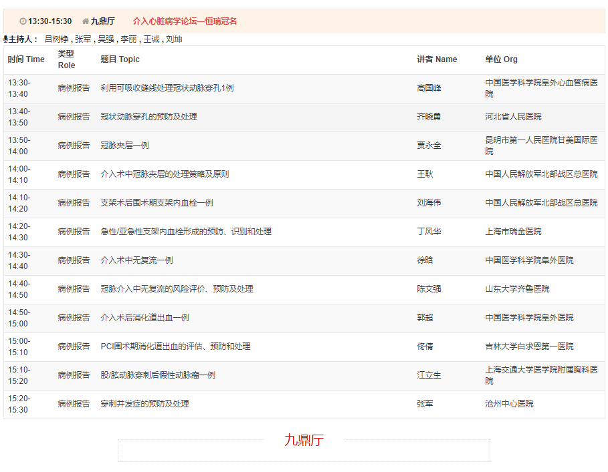
Task: Click topic 急性/亚急性支架内血栓形成的预防、识别和处理
Action: tap(186, 232)
